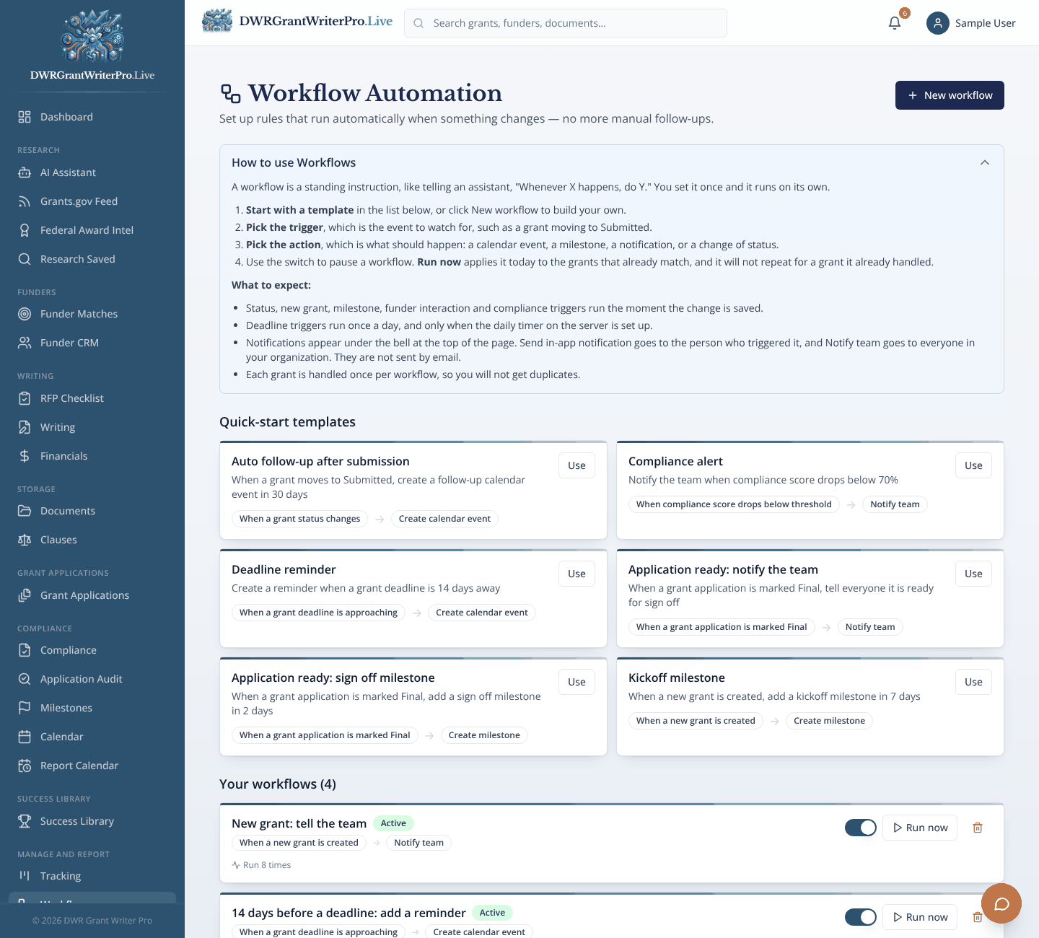The height and width of the screenshot is (938, 1039).
Task: Click the 'Run 8 times' text
Action: coord(267,865)
